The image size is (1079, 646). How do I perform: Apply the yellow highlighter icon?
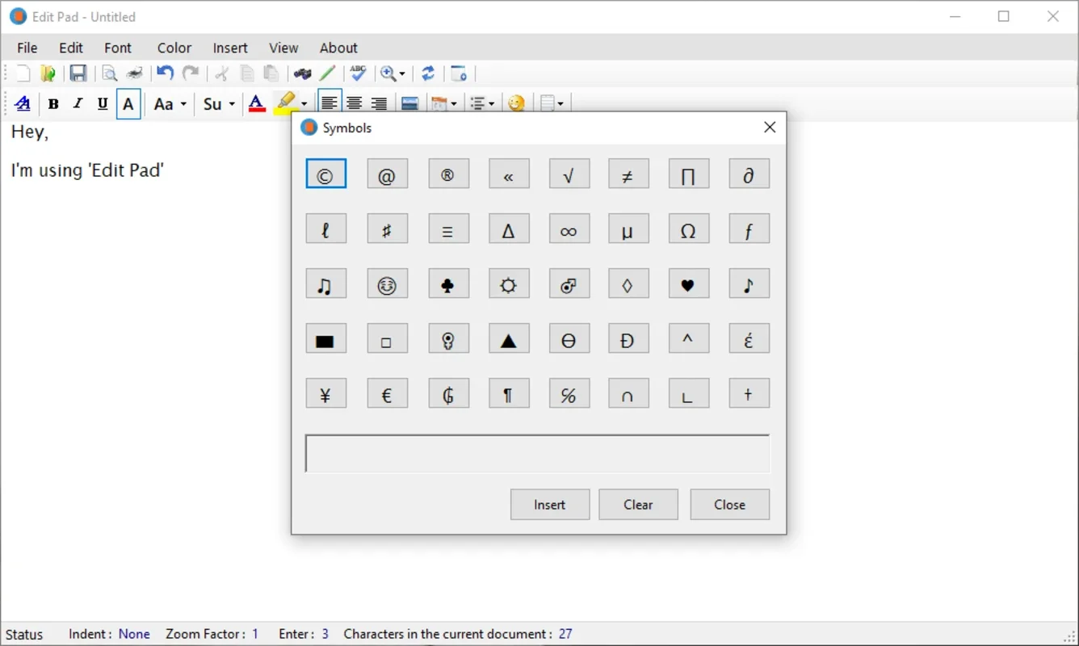coord(286,103)
